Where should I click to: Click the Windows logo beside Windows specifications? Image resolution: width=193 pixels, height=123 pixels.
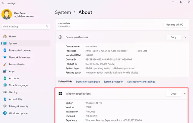point(60,93)
